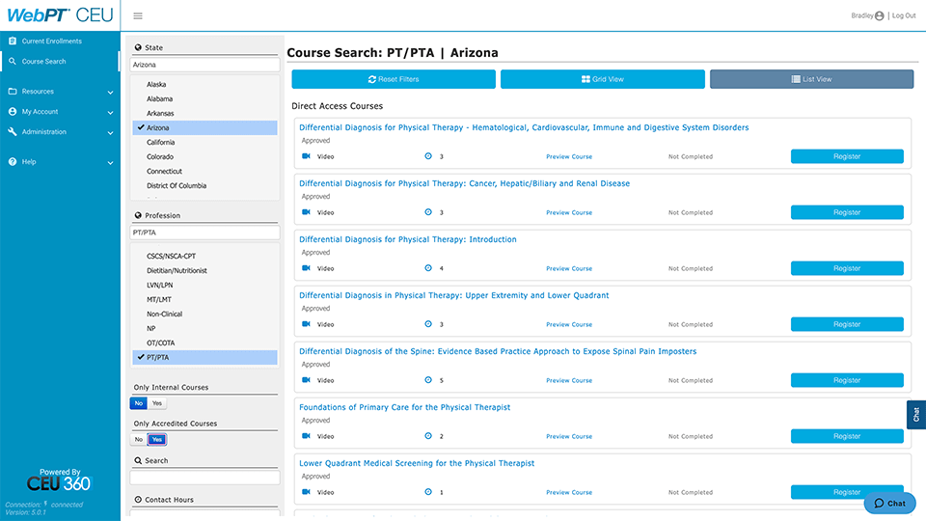
Task: Click the user profile avatar icon
Action: tap(880, 15)
